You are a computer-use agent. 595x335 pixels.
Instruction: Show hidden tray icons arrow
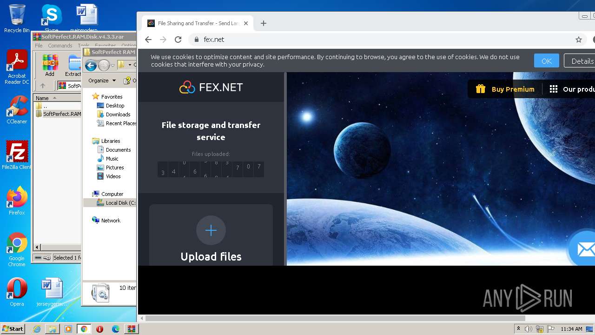coord(518,329)
